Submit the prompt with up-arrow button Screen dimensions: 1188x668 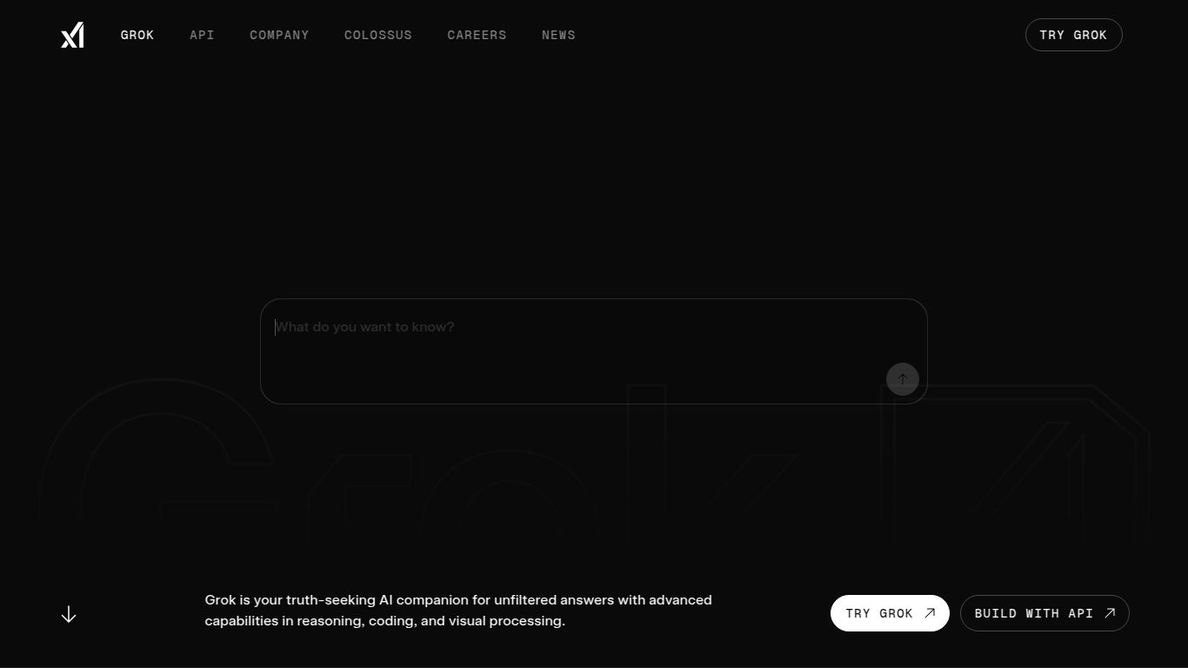coord(902,379)
